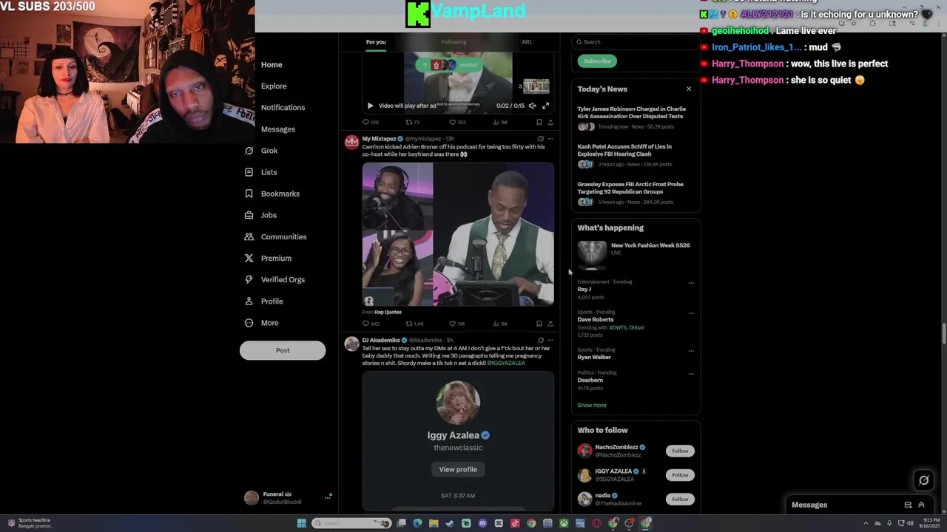Open Discord from the taskbar
Viewport: 947px width, 532px height.
482,523
